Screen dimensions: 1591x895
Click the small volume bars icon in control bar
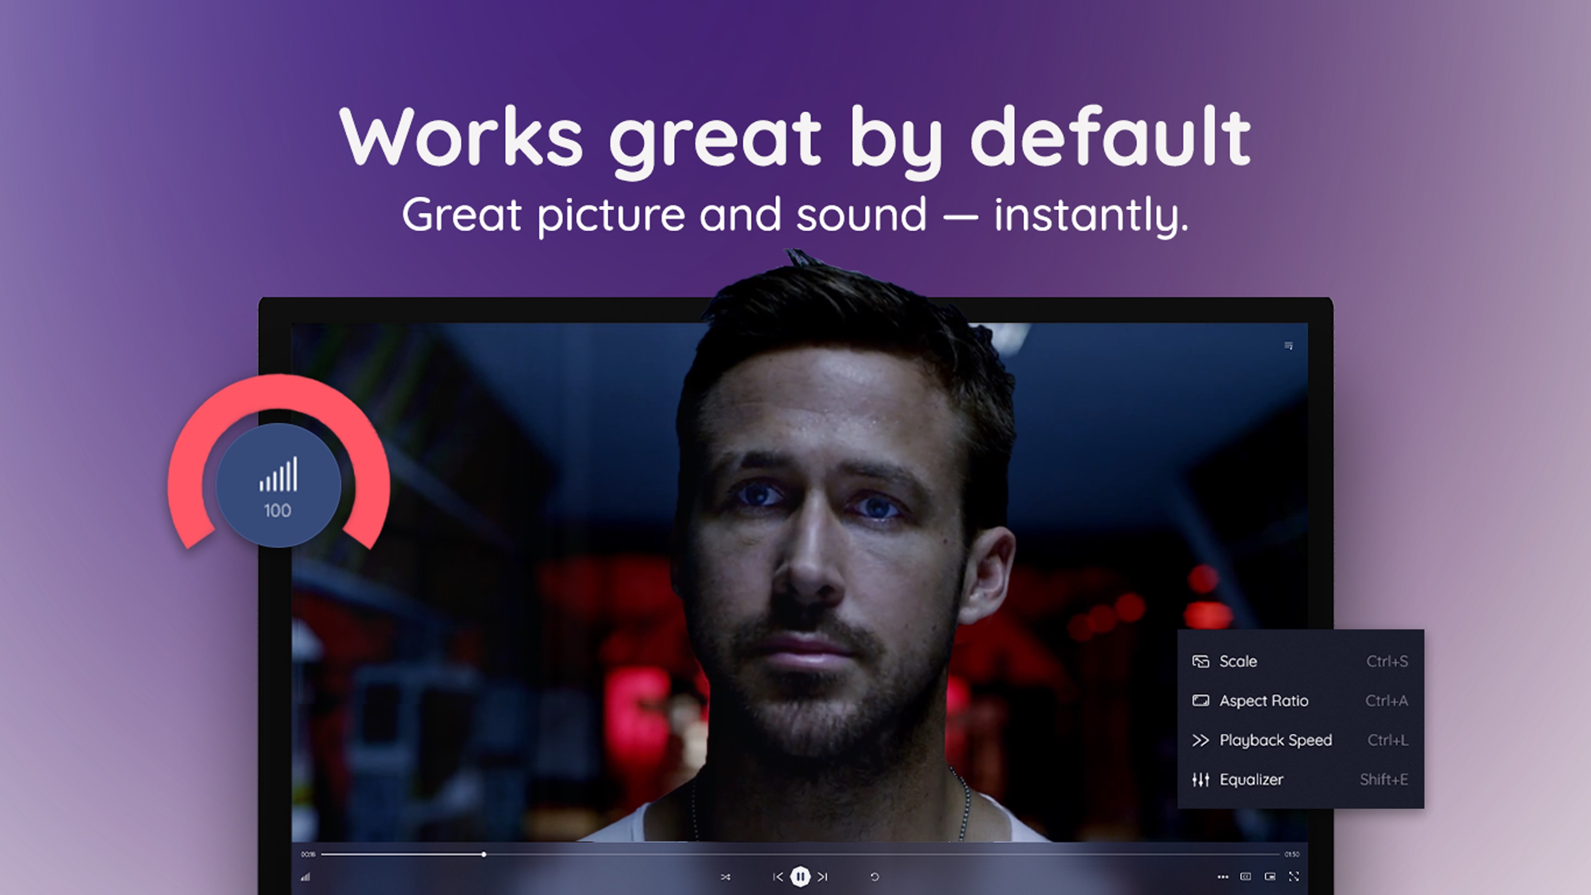click(x=306, y=876)
